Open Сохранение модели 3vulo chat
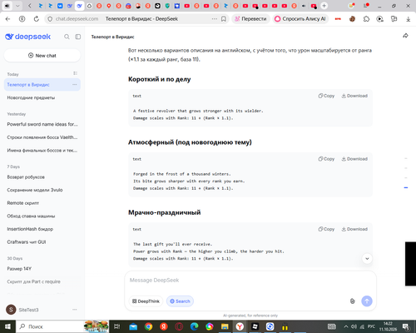This screenshot has width=416, height=333. pyautogui.click(x=42, y=190)
